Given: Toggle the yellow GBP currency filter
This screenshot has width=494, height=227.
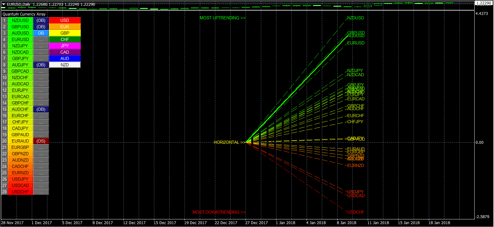Looking at the screenshot, I should 65,33.
